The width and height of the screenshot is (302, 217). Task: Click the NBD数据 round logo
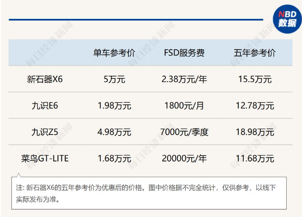coord(287,19)
